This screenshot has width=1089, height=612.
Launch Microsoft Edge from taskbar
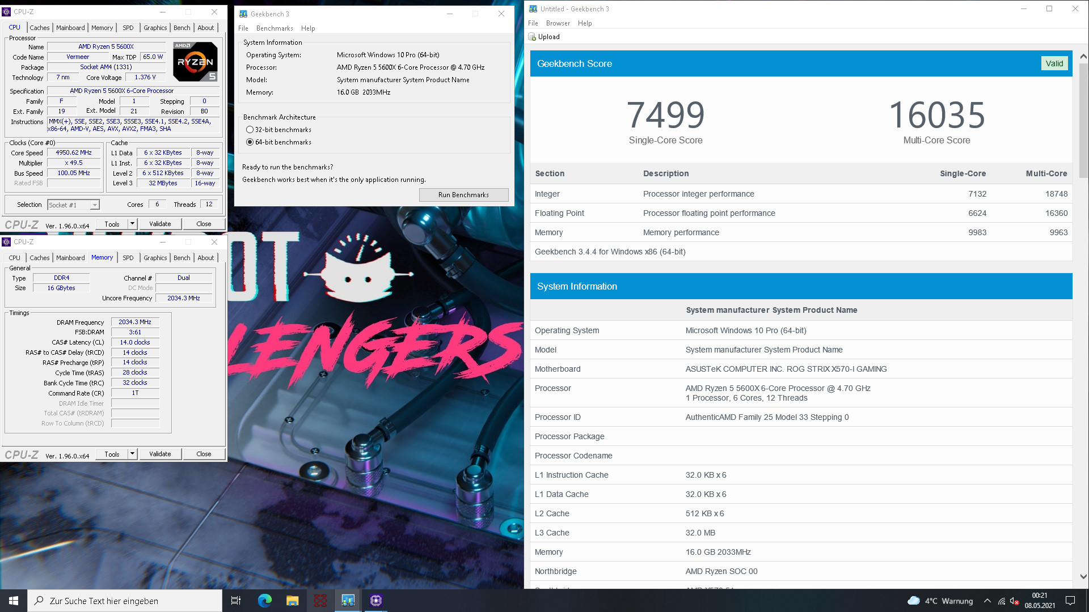tap(265, 601)
